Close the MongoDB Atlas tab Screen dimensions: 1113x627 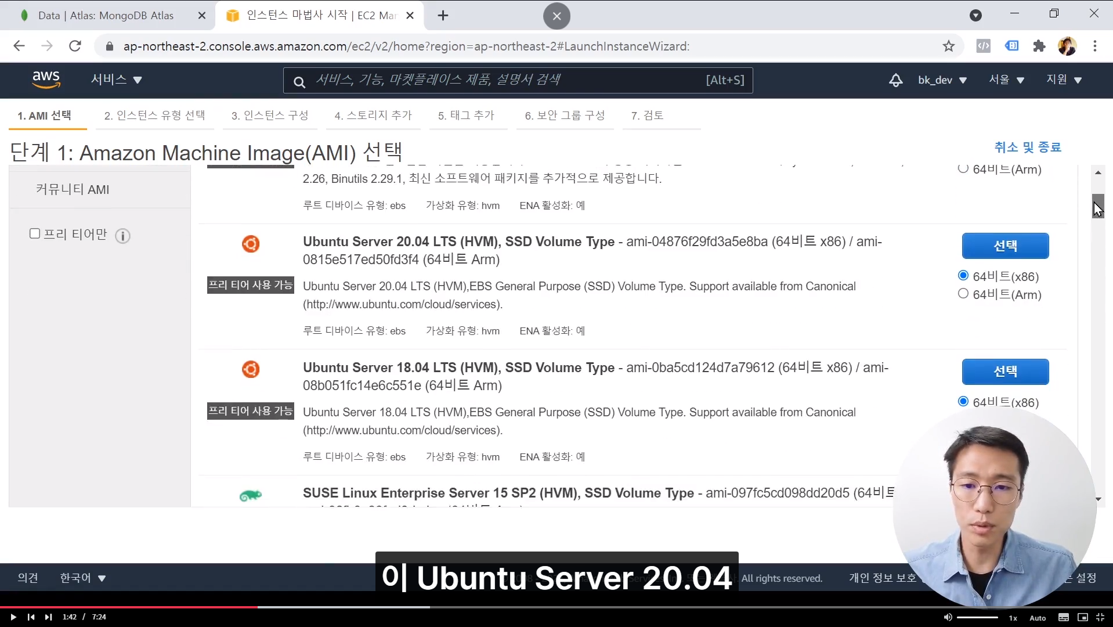pos(202,16)
